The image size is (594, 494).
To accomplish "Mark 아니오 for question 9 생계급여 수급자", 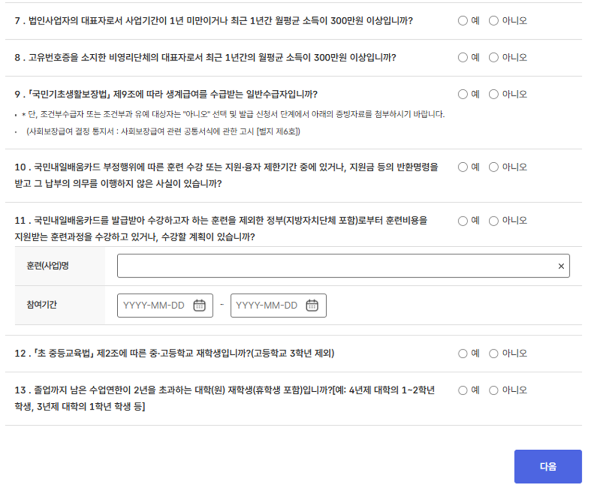I will (x=494, y=94).
